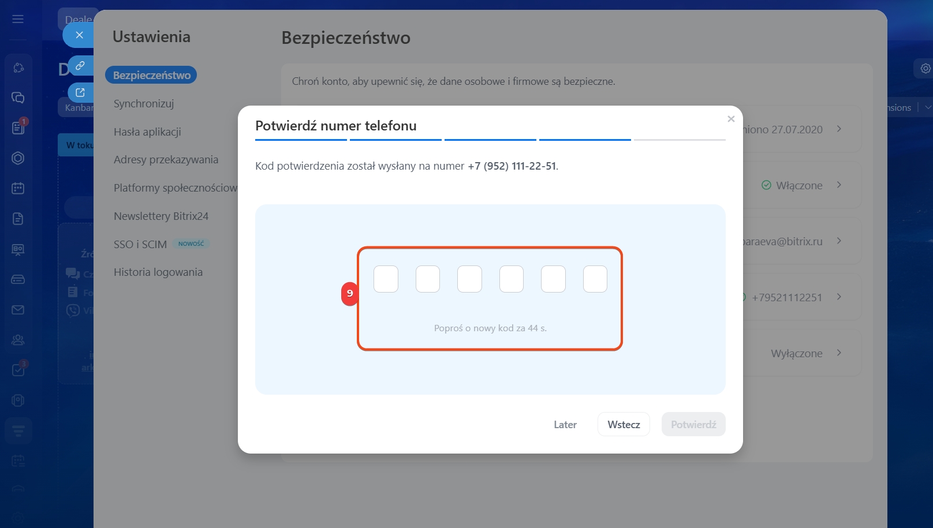The height and width of the screenshot is (528, 933).
Task: Click the last verification code digit box
Action: (595, 279)
